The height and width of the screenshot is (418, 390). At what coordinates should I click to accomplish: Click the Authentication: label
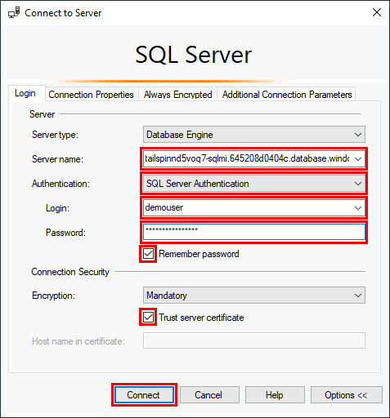point(61,184)
